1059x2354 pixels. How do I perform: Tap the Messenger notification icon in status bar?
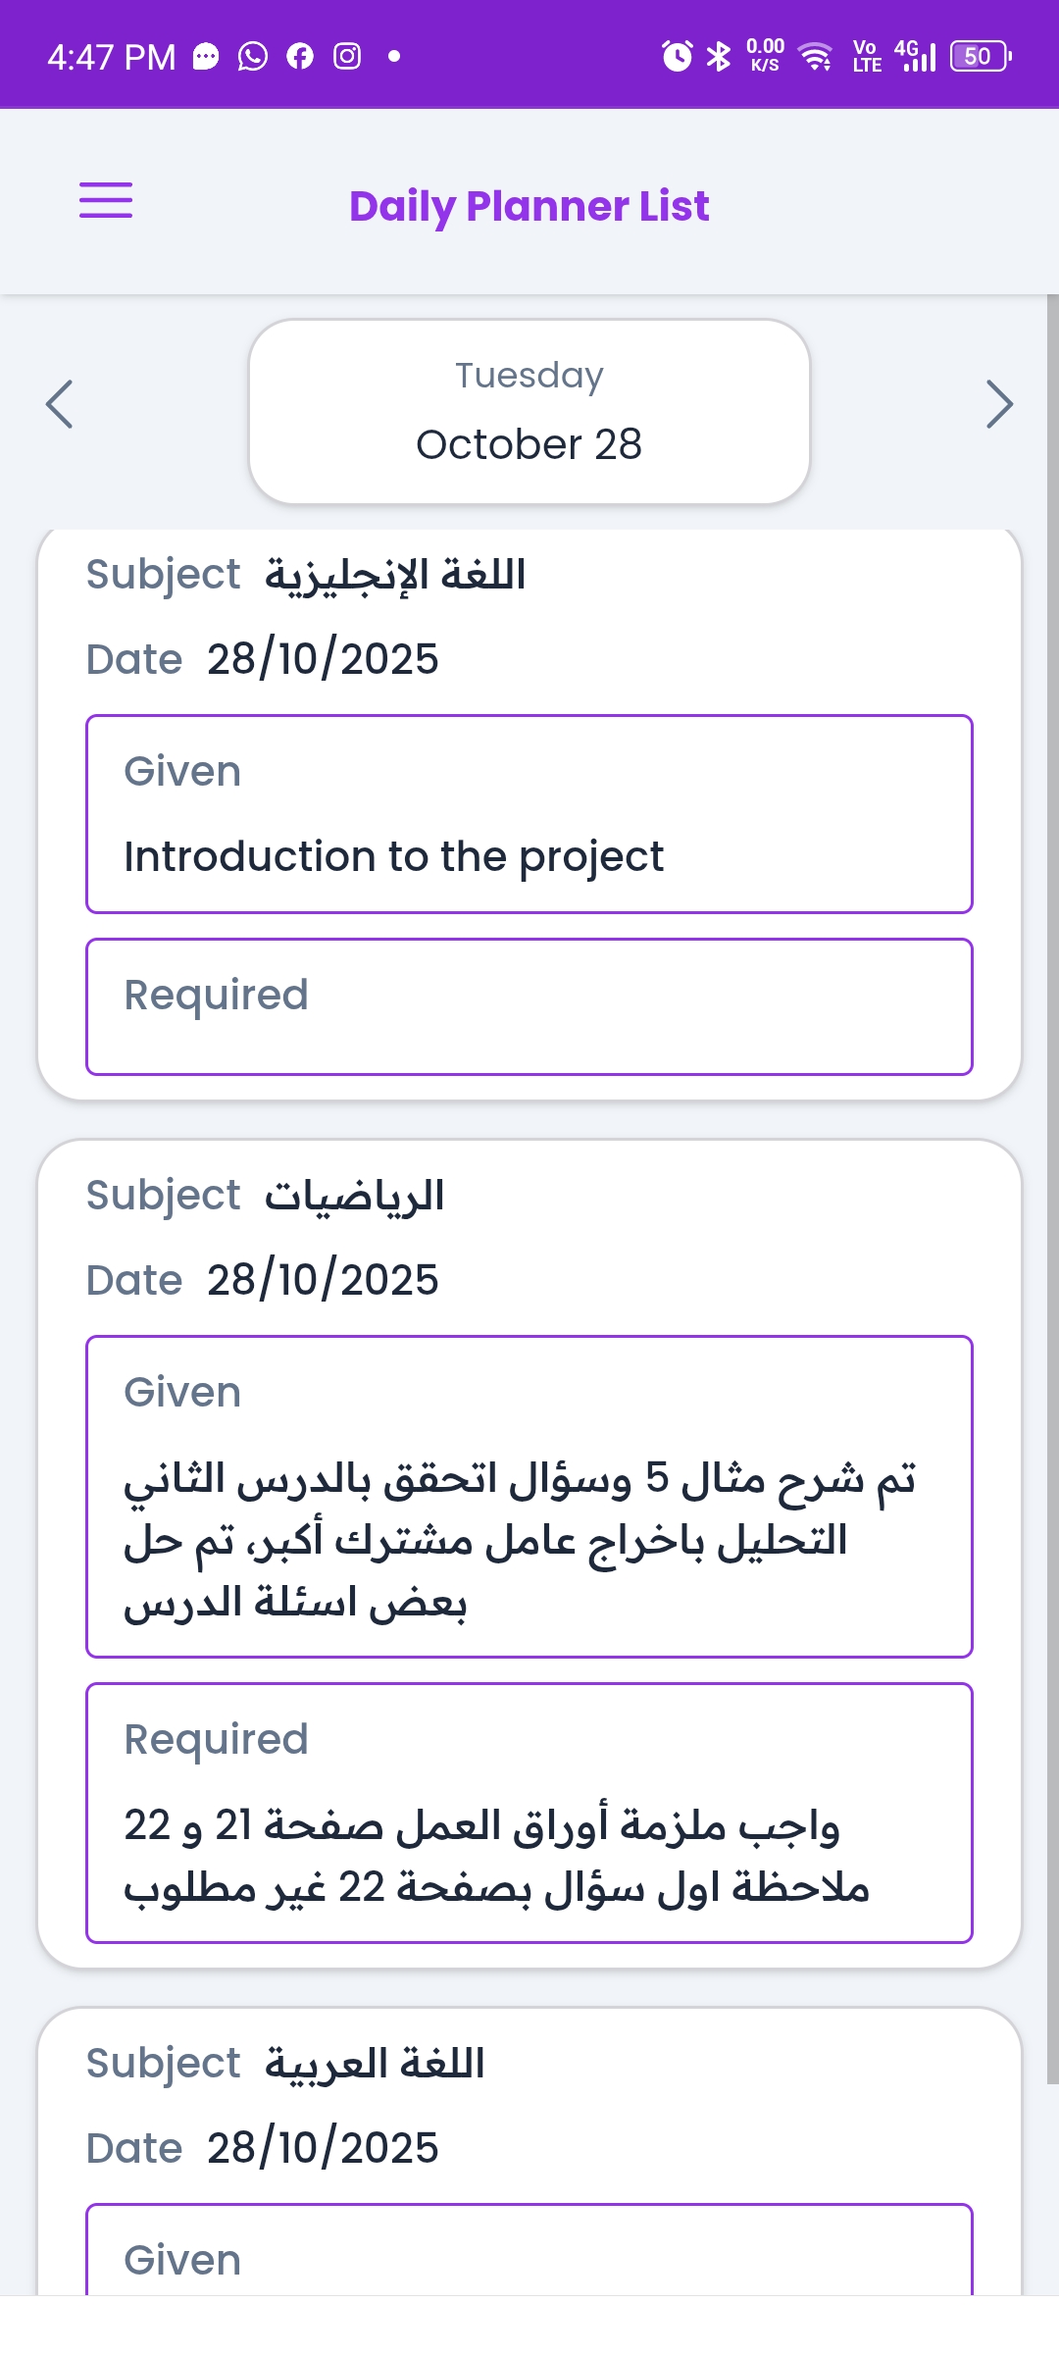[x=206, y=57]
